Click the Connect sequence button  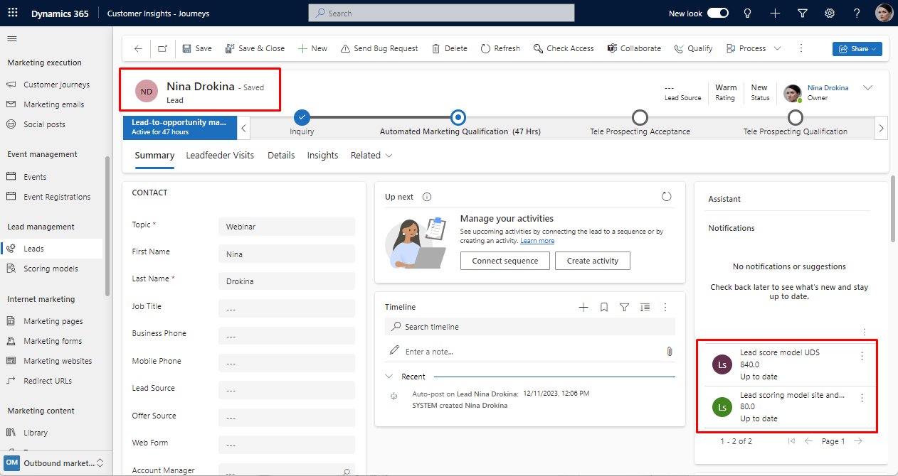505,261
